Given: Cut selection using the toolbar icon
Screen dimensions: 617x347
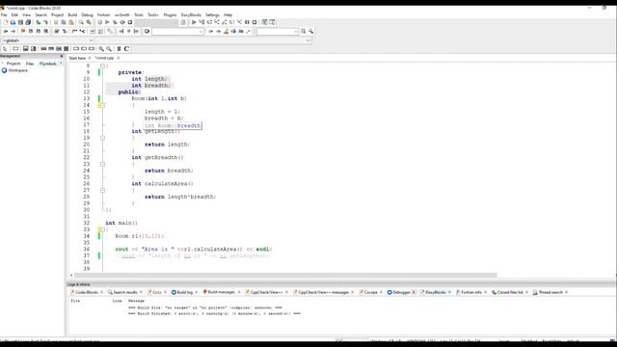Looking at the screenshot, I should pos(56,22).
